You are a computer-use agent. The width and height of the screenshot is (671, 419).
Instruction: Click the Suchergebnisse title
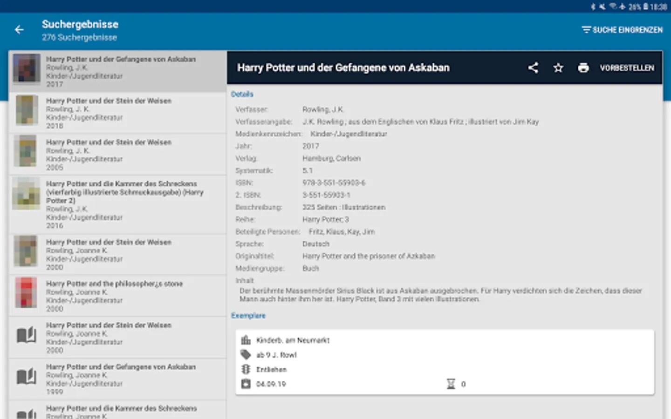click(80, 24)
